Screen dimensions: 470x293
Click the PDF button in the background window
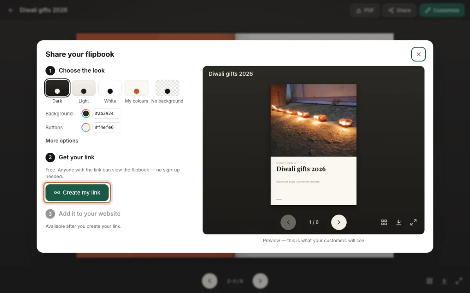(365, 11)
